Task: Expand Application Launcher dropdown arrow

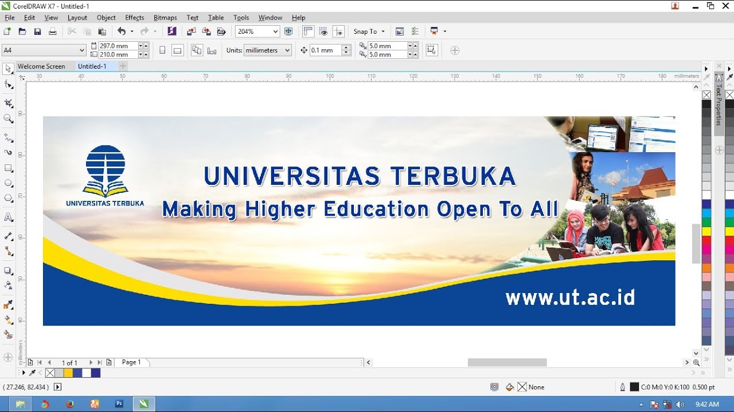Action: (445, 31)
